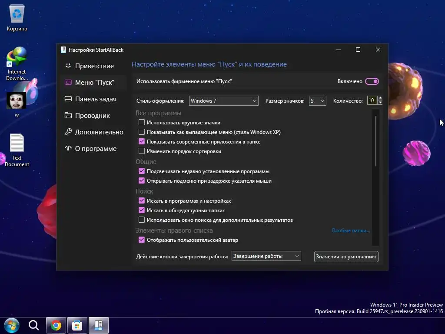Click the StartAllBack title bar app icon
The image size is (445, 334).
coord(63,50)
